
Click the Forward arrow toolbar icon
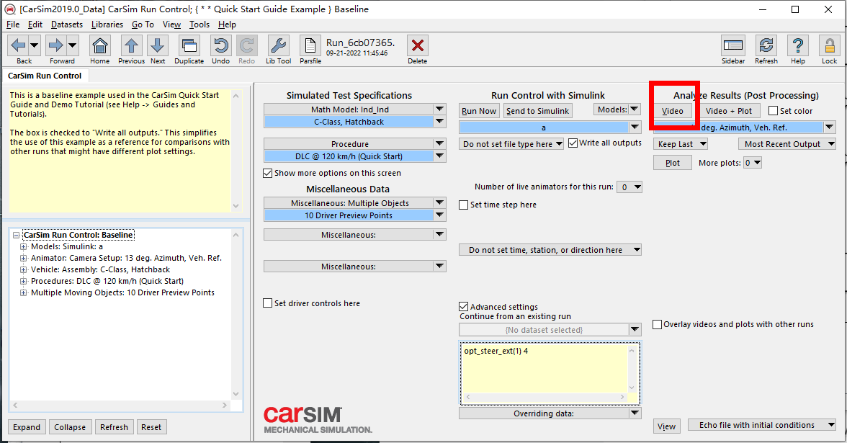(x=55, y=45)
